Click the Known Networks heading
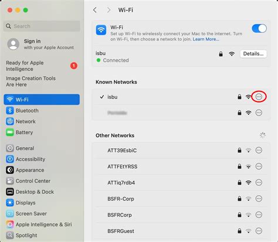The width and height of the screenshot is (278, 242). [x=116, y=82]
